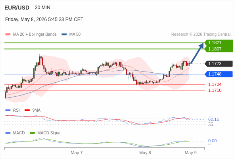Select the 1.1821 resistance price tag
234x159 pixels.
219,43
